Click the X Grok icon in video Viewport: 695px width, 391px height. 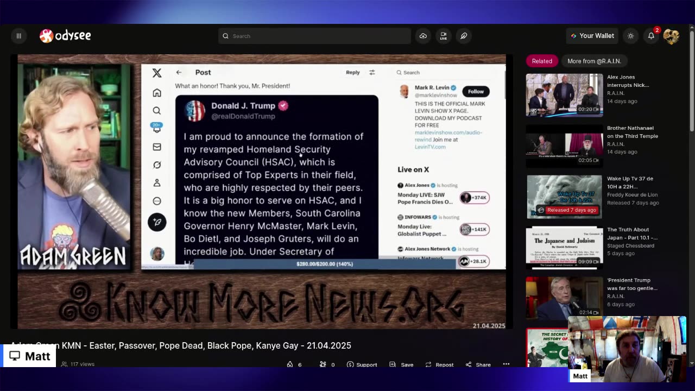point(157,165)
